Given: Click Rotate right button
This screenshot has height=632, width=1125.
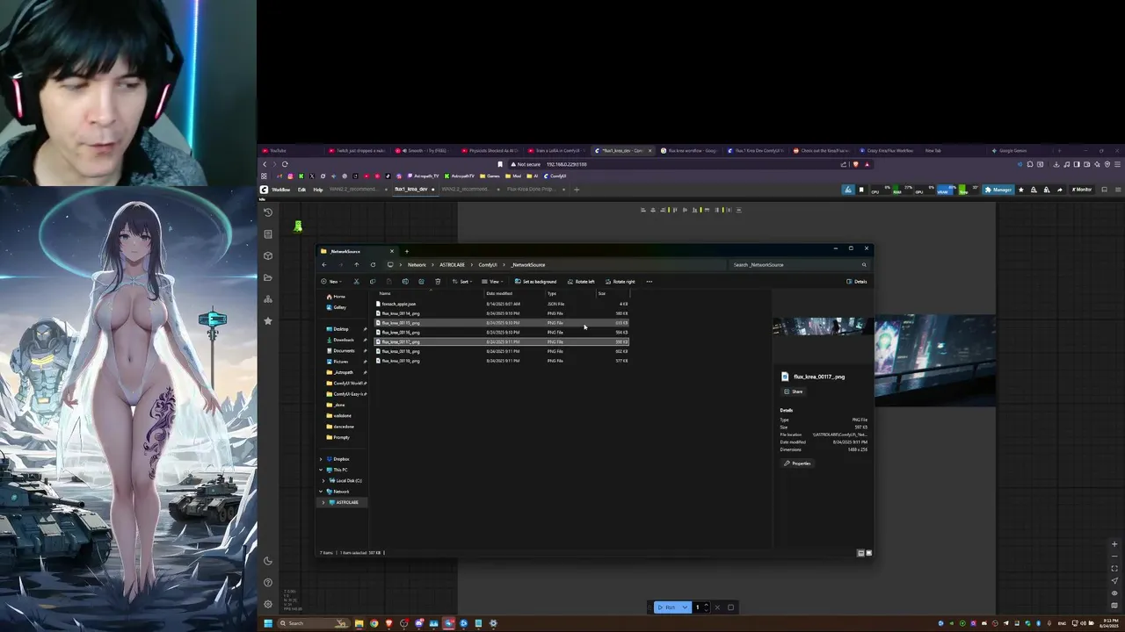Looking at the screenshot, I should click(620, 282).
